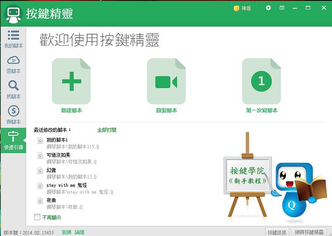Screen dimensions: 332x236
Task: Click file icon beside 夜曲
Action: coord(40,201)
